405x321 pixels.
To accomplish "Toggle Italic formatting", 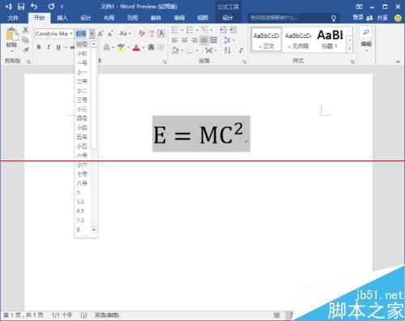I will coord(49,47).
